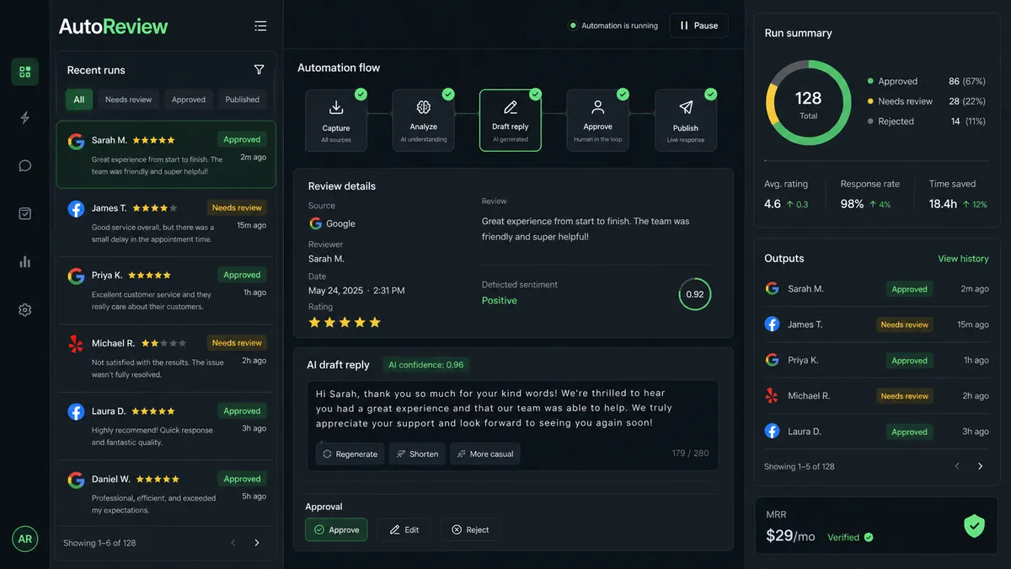The image size is (1011, 569).
Task: Click the Verified checkmark badge
Action: pos(869,537)
